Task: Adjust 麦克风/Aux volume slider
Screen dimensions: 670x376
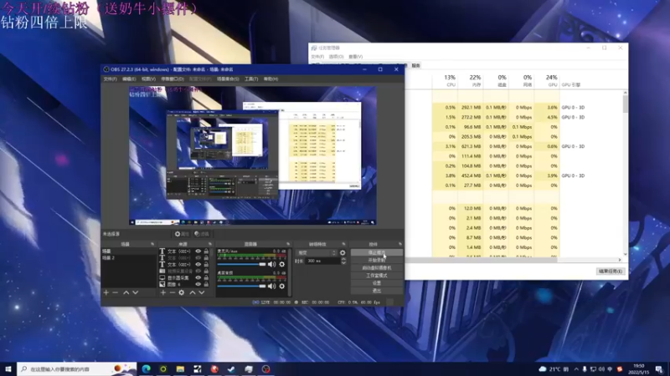Action: coord(241,264)
